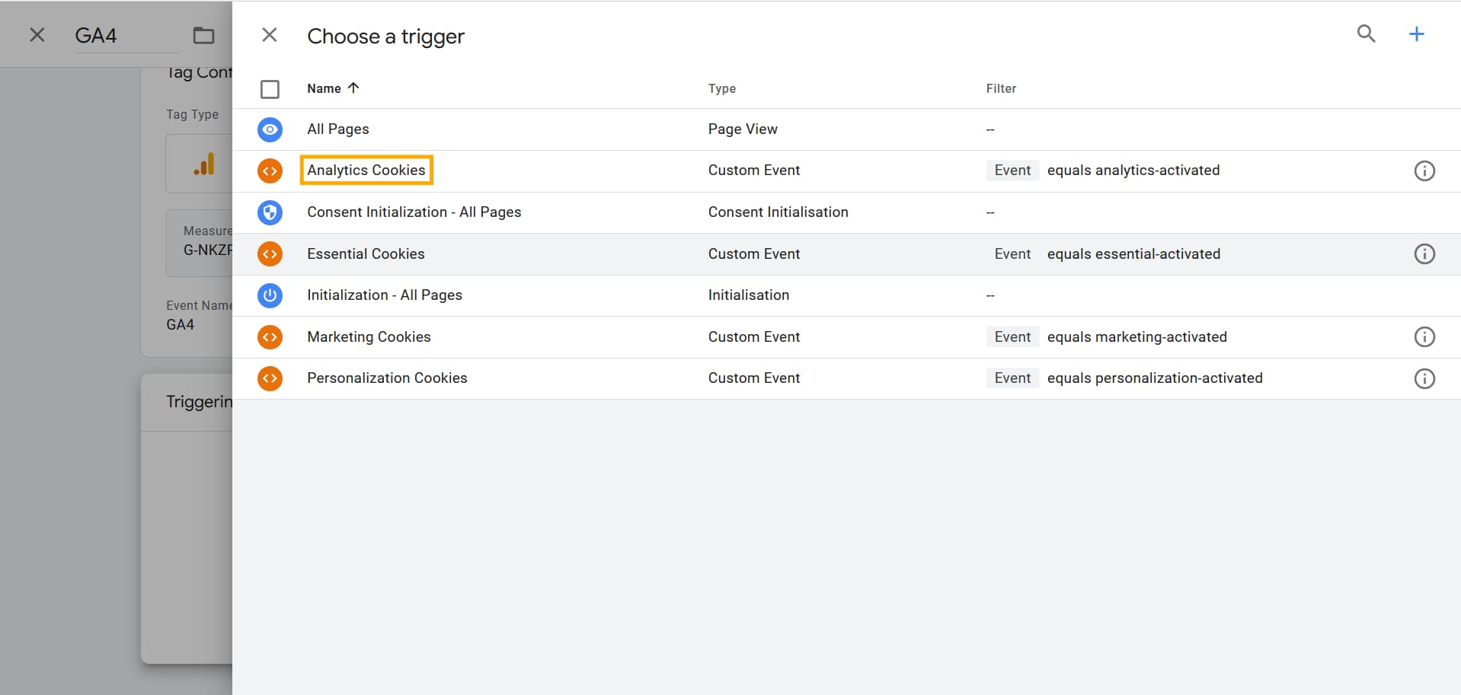The height and width of the screenshot is (695, 1461).
Task: Select the Personalization Cookies trigger
Action: coord(387,378)
